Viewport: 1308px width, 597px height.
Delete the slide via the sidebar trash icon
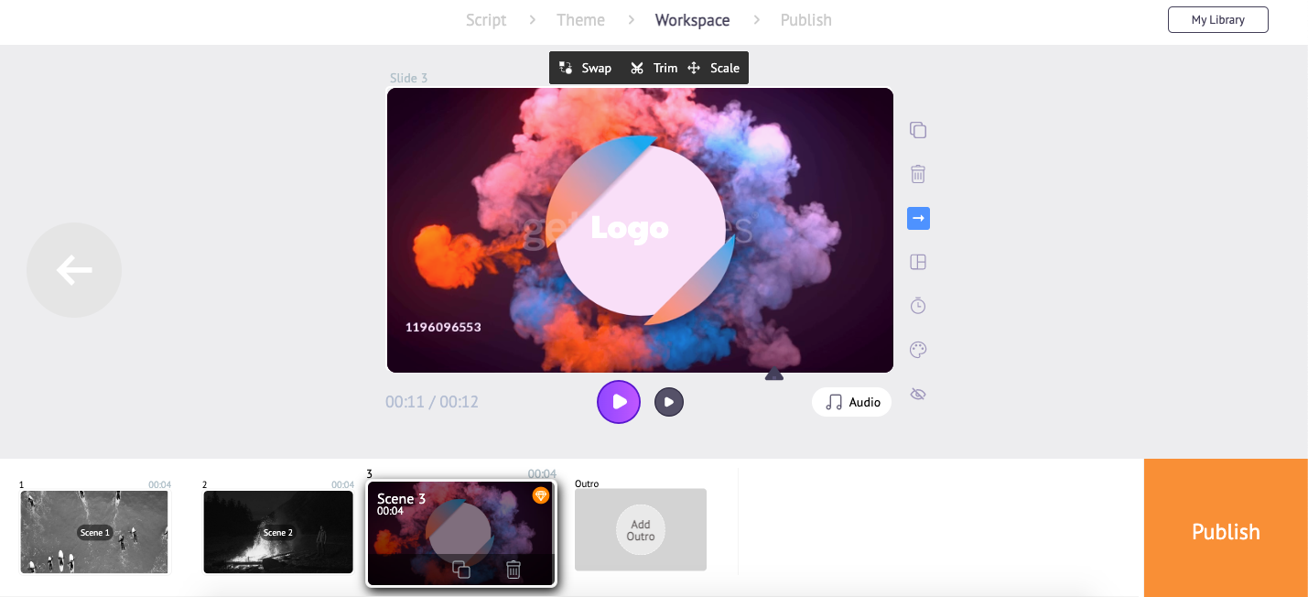918,173
